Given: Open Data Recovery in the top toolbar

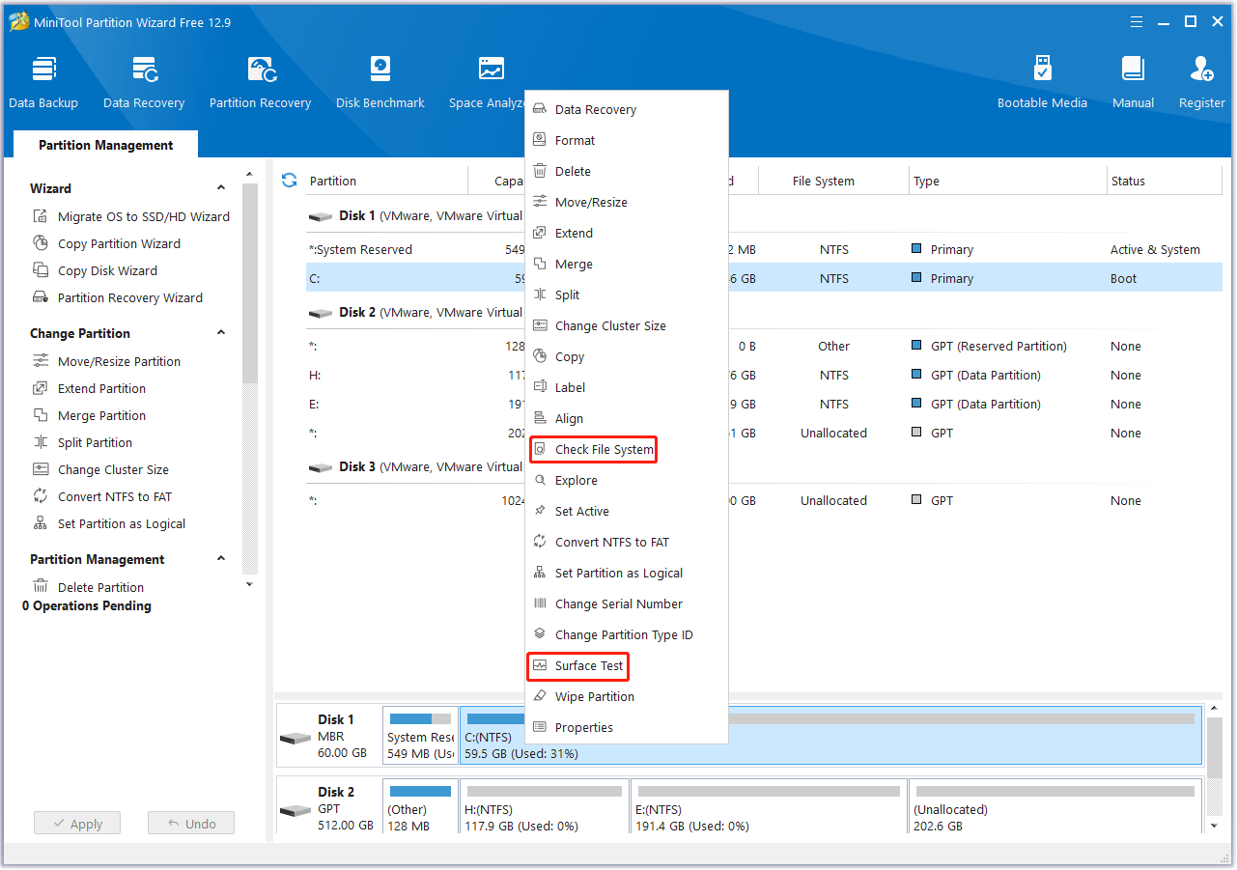Looking at the screenshot, I should (144, 82).
